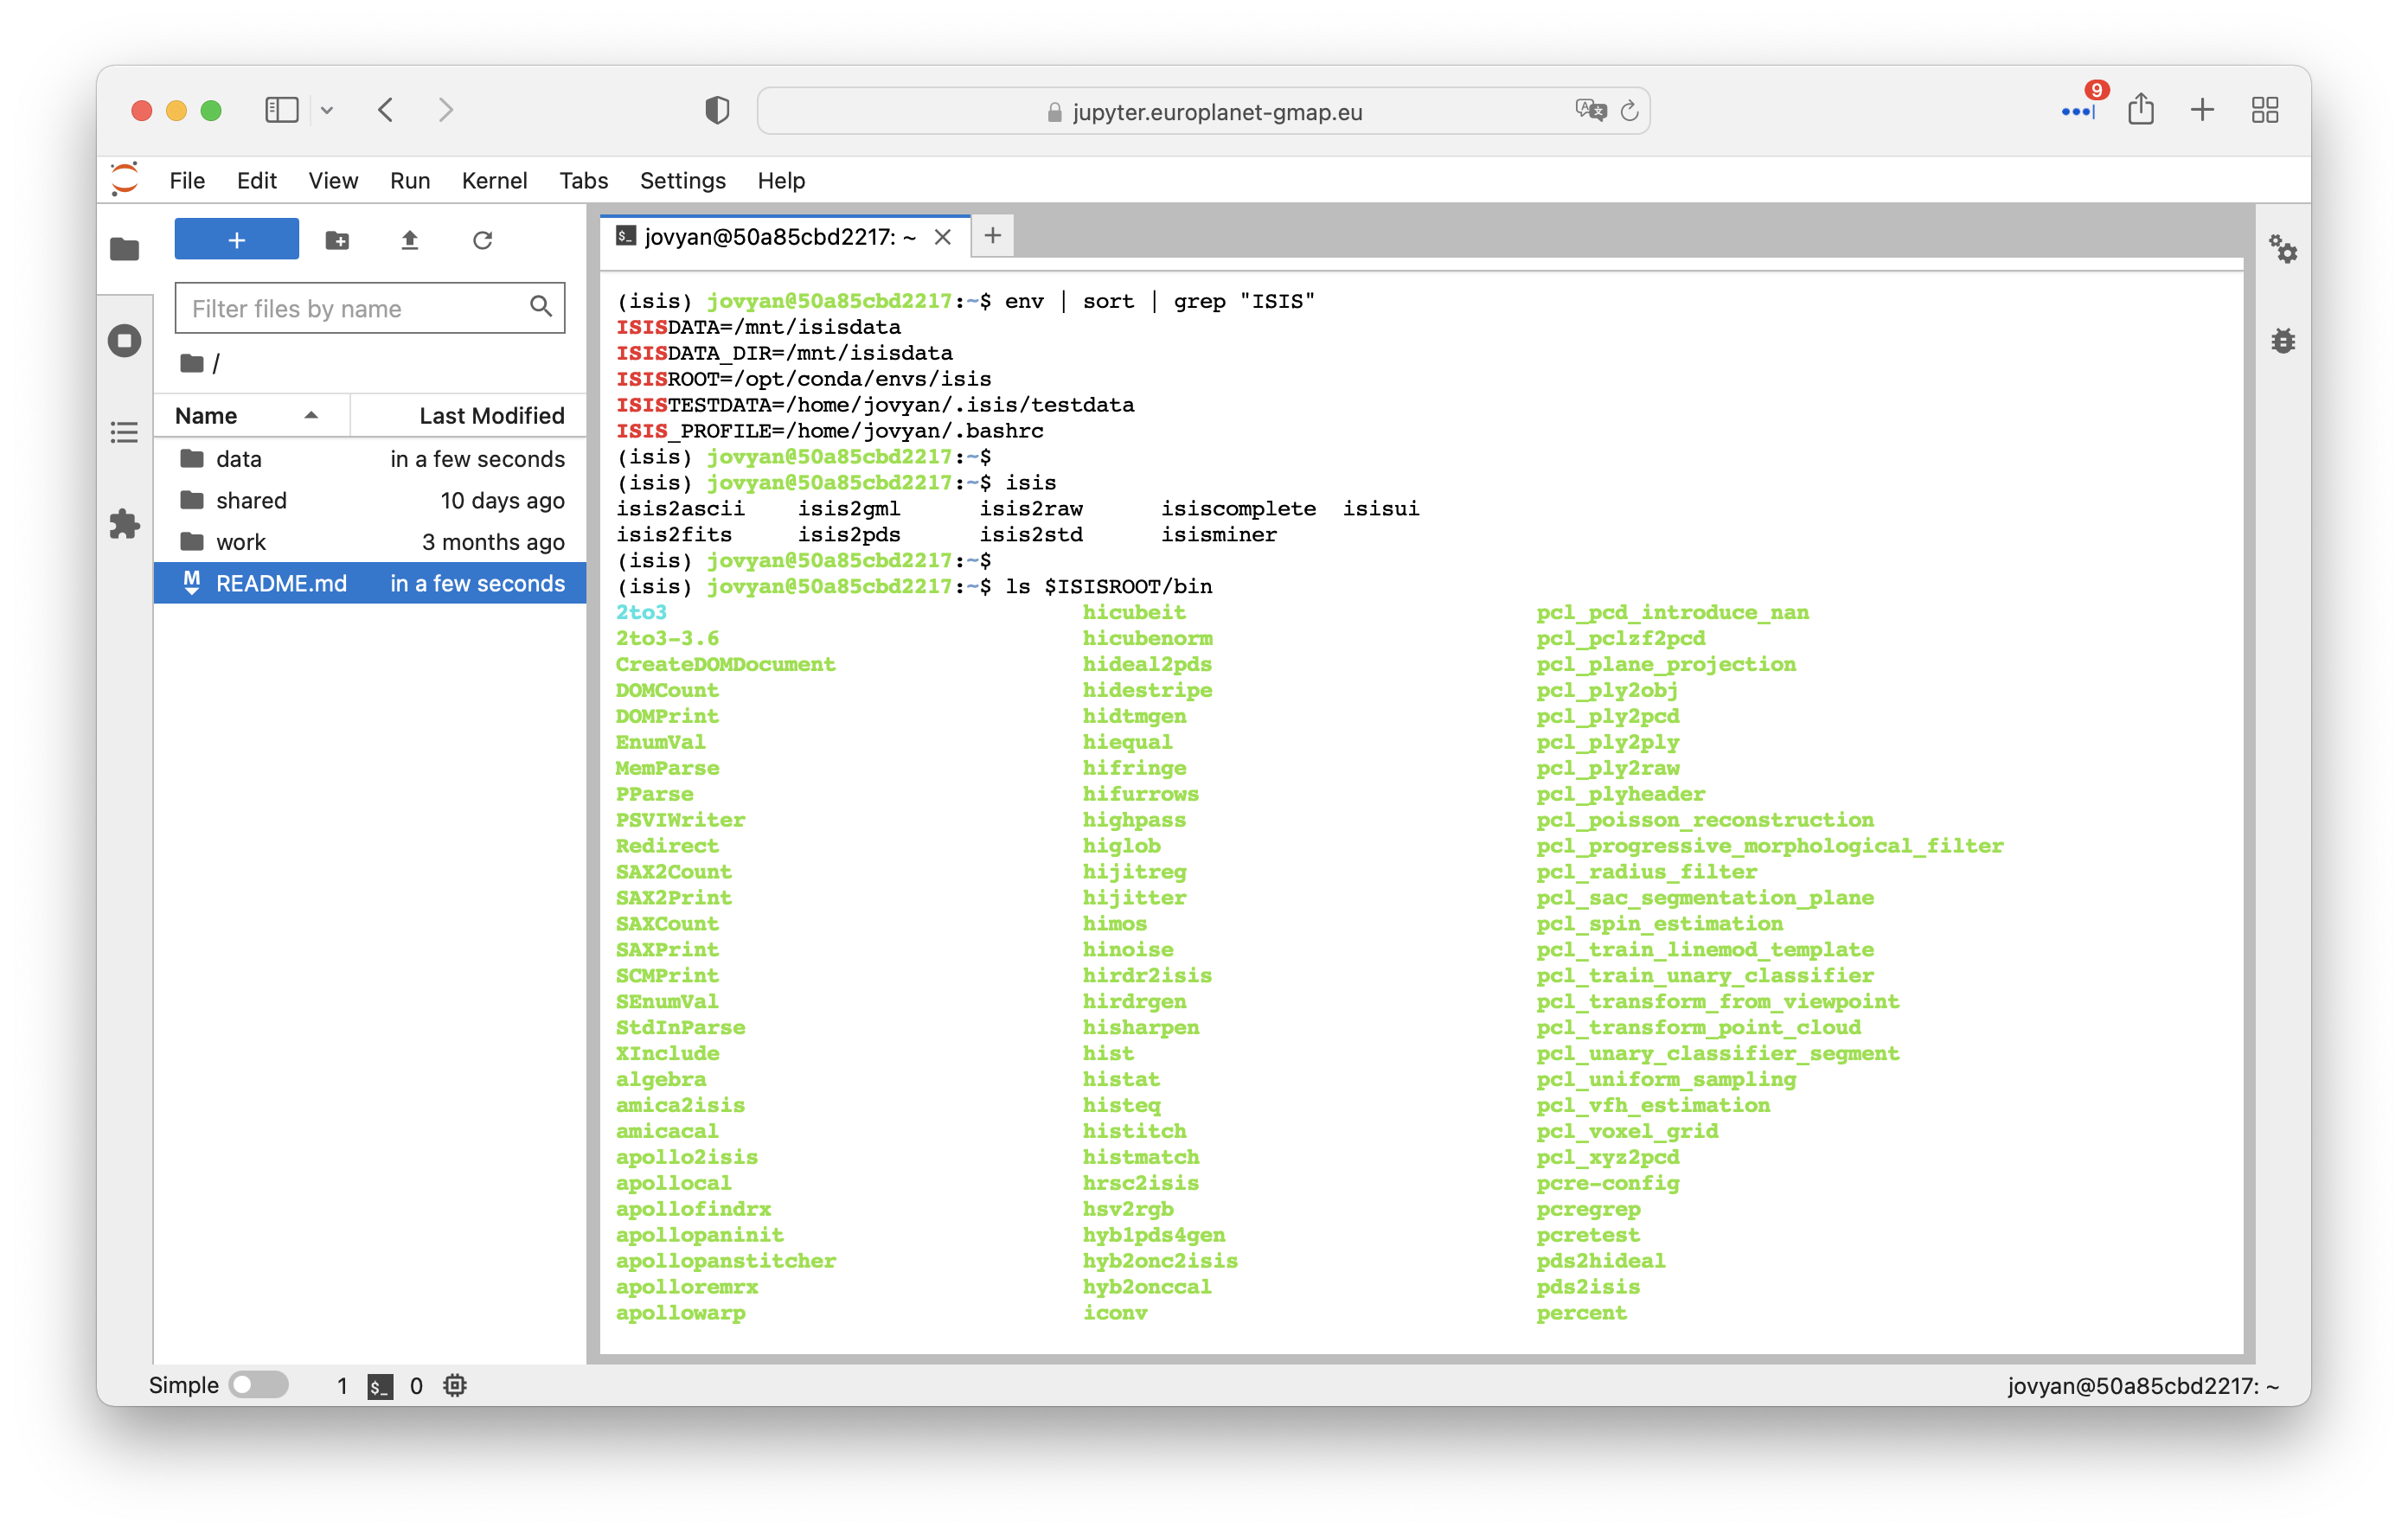Viewport: 2408px width, 1534px height.
Task: Open the Table of Contents sidebar icon
Action: click(x=124, y=432)
